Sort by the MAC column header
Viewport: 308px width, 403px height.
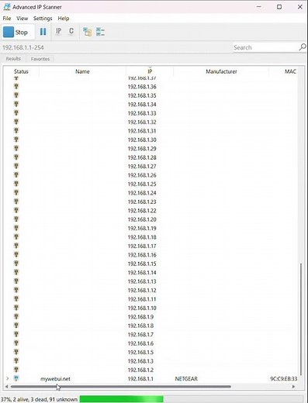[290, 71]
